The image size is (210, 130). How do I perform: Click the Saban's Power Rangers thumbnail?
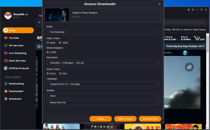57,15
